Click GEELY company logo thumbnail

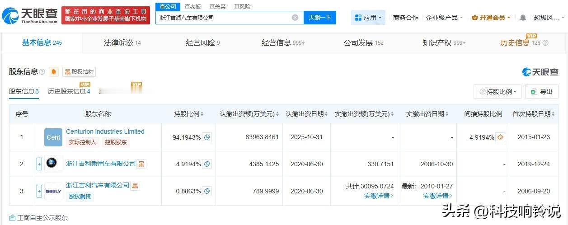pos(53,191)
